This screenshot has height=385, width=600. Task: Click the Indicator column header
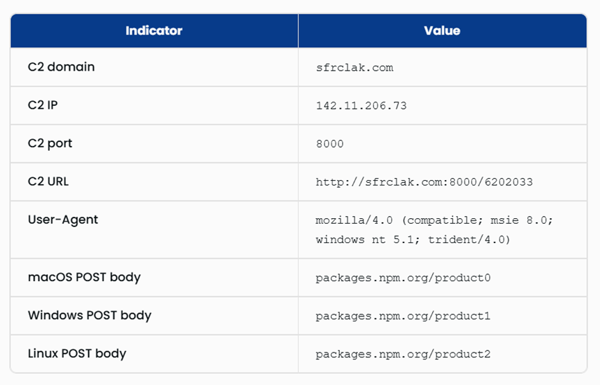154,30
